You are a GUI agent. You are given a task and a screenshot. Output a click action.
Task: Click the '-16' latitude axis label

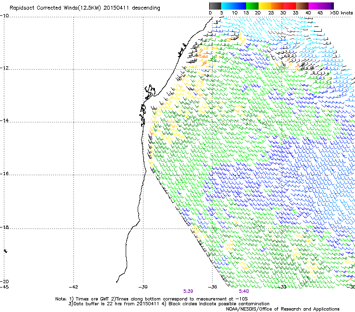[4, 174]
